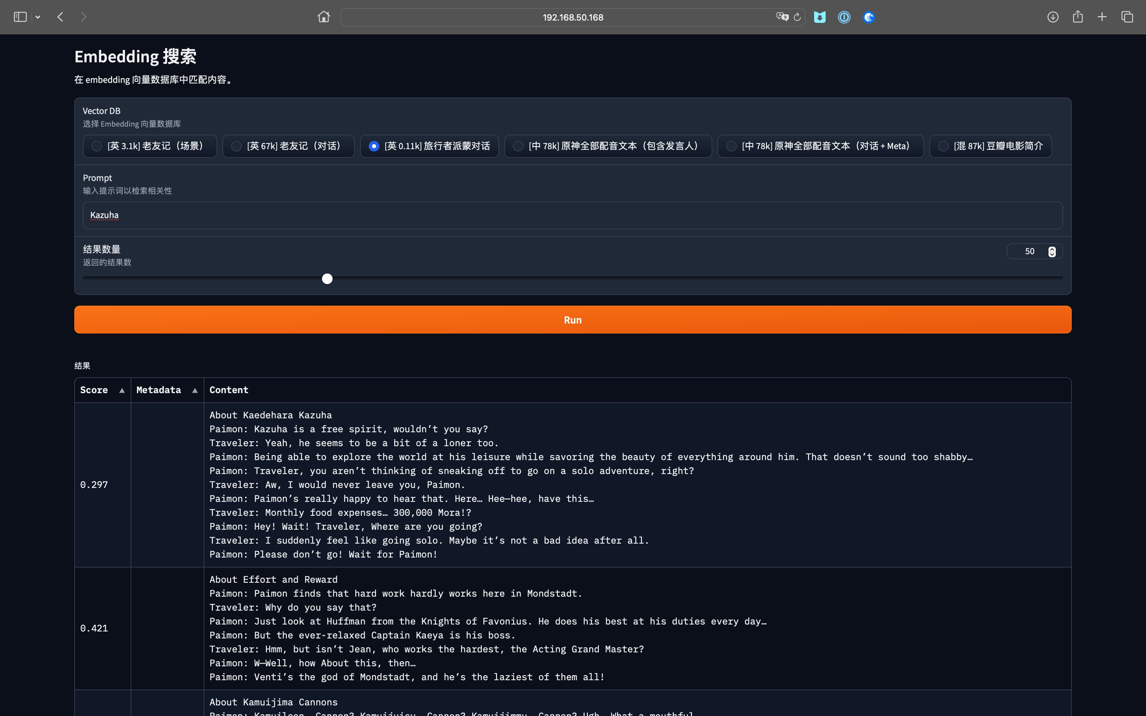The width and height of the screenshot is (1146, 716).
Task: Click the 'Embedding 搜索' page heading
Action: (135, 56)
